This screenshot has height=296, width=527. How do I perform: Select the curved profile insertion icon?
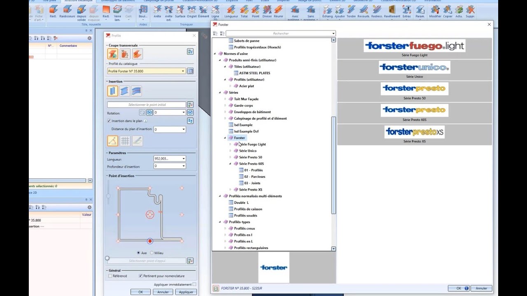click(136, 91)
